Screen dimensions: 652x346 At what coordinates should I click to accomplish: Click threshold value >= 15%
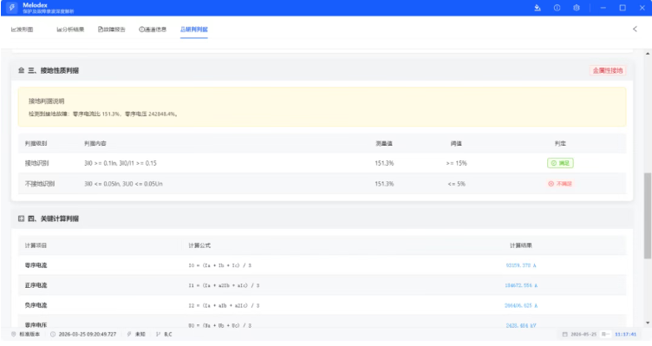pyautogui.click(x=456, y=163)
